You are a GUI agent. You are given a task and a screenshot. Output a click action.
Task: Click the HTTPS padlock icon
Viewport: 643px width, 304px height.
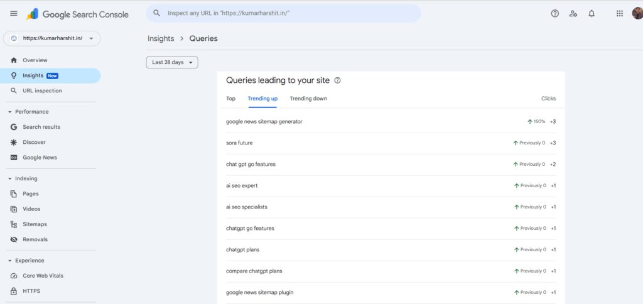pos(14,291)
